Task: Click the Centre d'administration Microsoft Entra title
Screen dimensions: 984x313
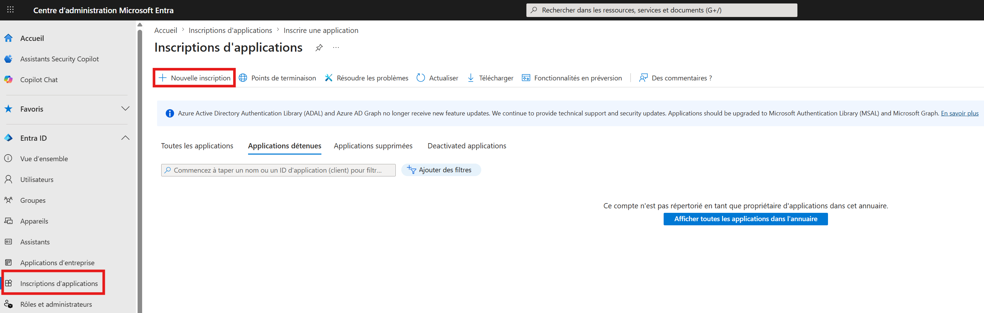Action: [x=103, y=10]
